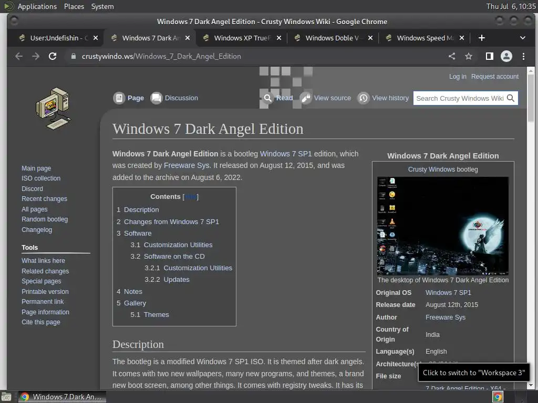Open the View history link

coord(390,98)
